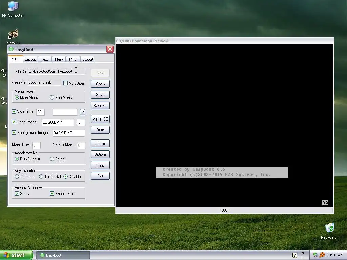
Task: Click the P button beside WaitTime
Action: click(83, 112)
